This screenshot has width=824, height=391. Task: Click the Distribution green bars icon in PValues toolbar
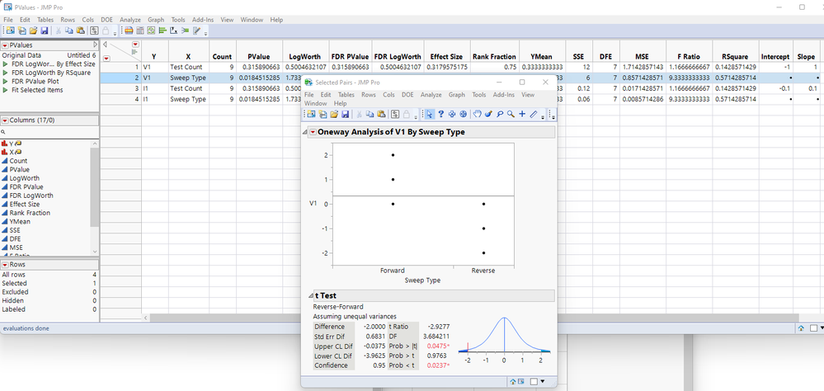pos(162,31)
